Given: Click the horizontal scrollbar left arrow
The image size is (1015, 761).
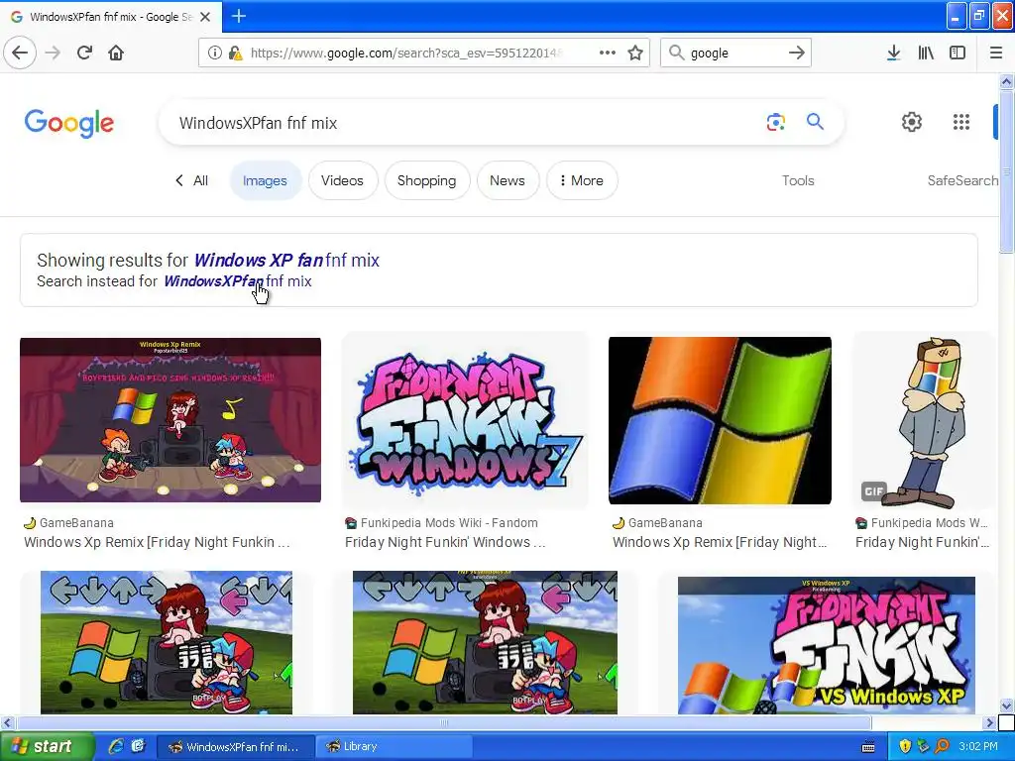Looking at the screenshot, I should (7, 722).
